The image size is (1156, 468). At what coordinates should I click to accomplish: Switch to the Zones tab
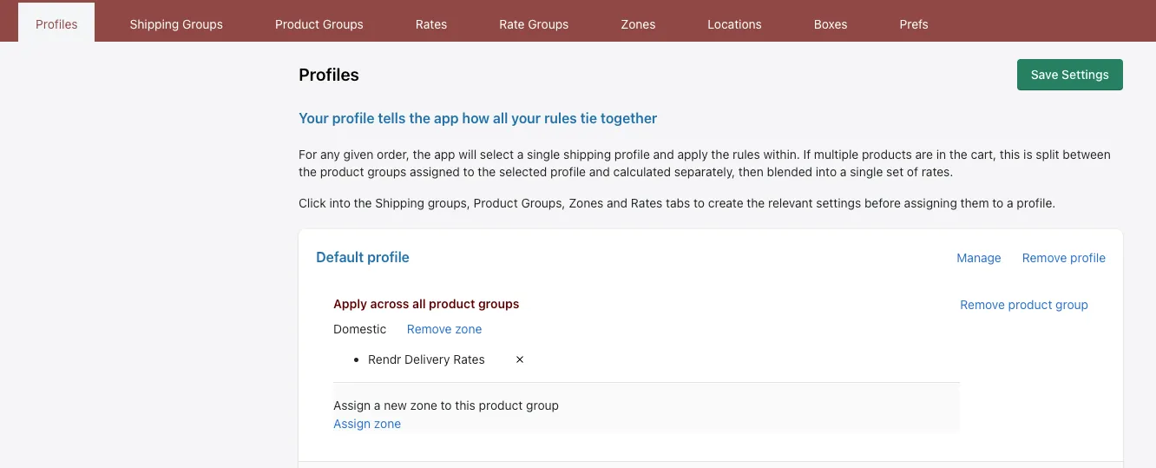pyautogui.click(x=638, y=24)
